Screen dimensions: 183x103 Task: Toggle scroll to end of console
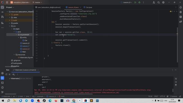(x=176, y=82)
